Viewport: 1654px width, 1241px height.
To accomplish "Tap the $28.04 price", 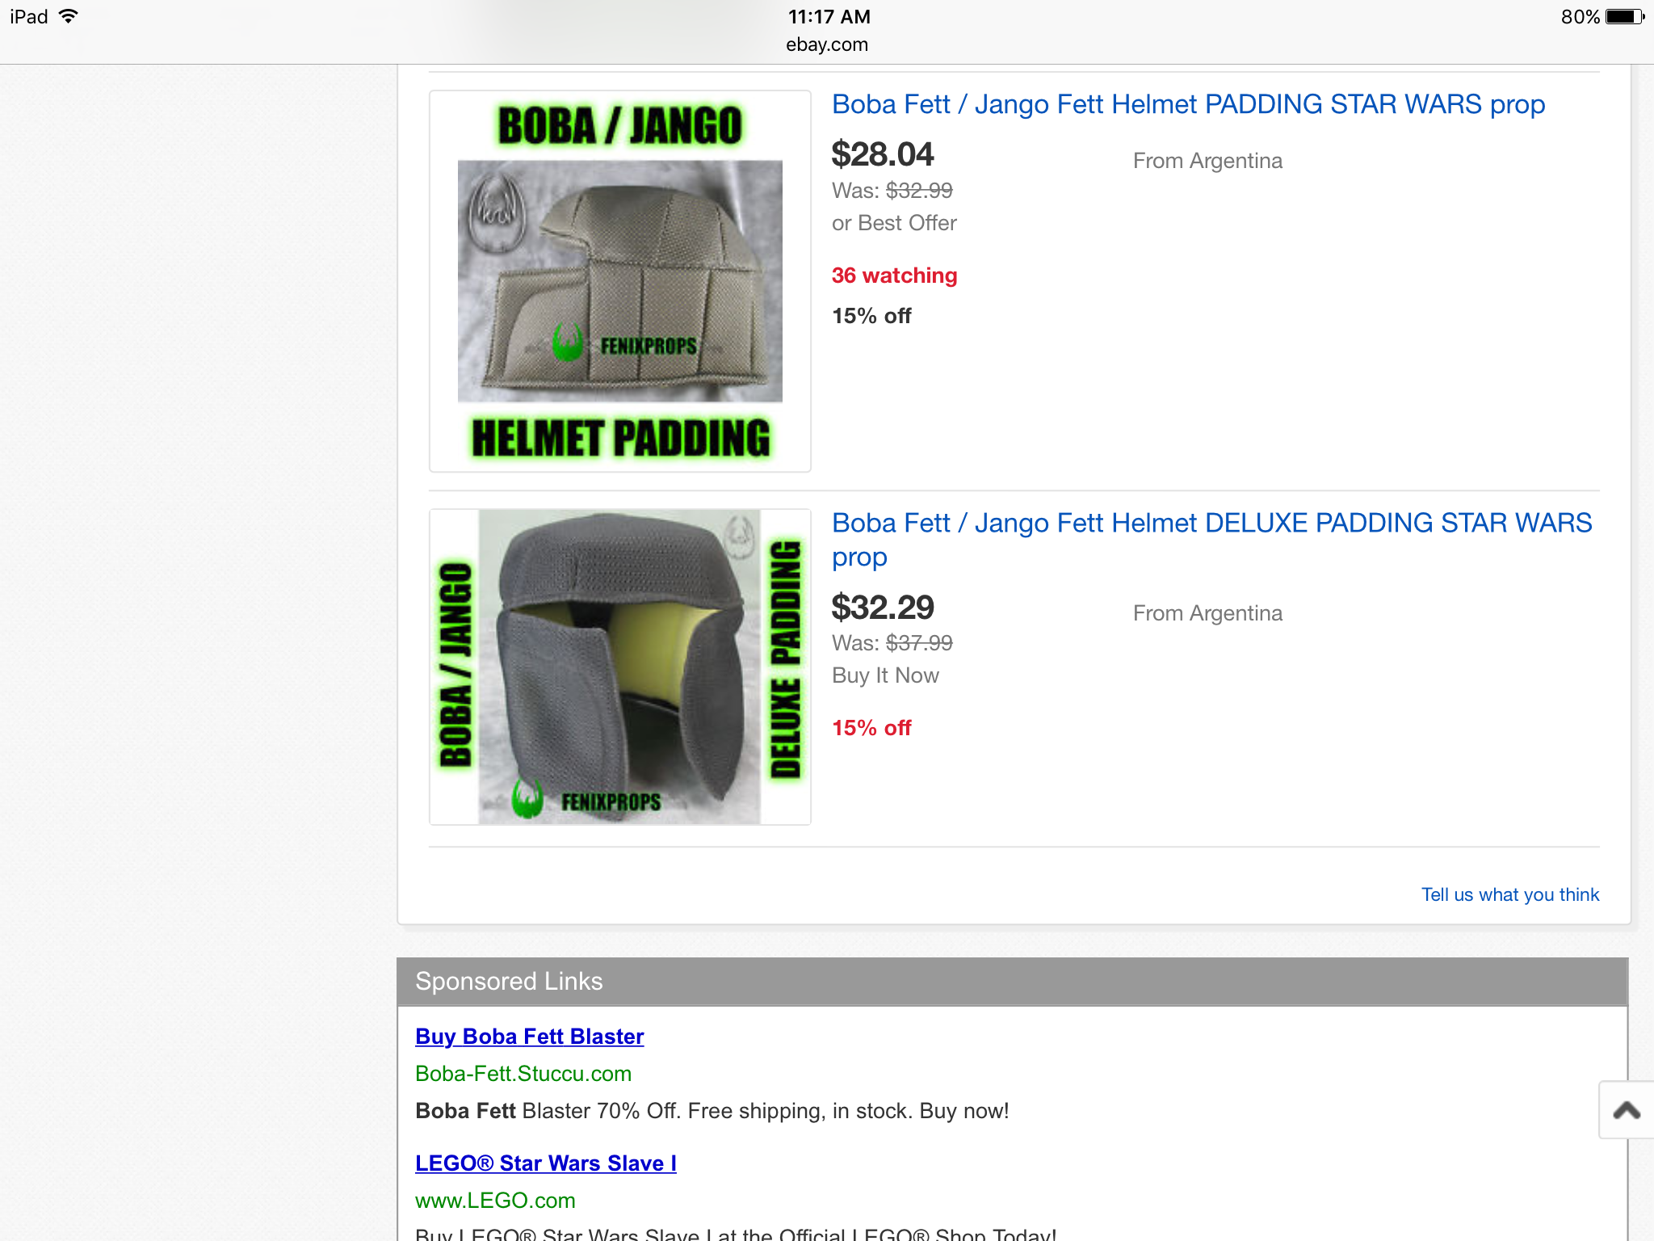I will pyautogui.click(x=883, y=154).
